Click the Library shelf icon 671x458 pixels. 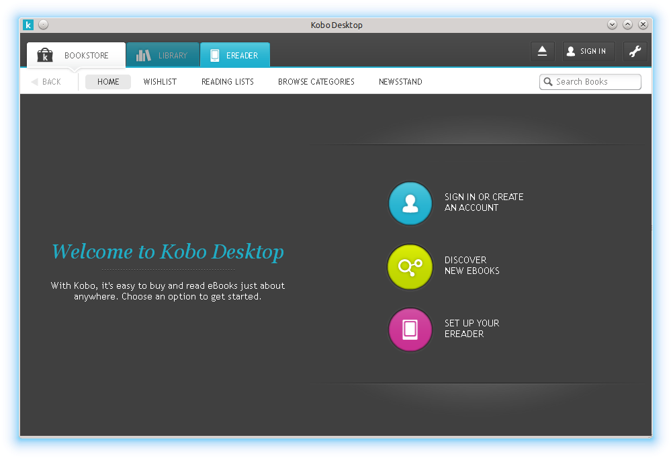[x=144, y=54]
